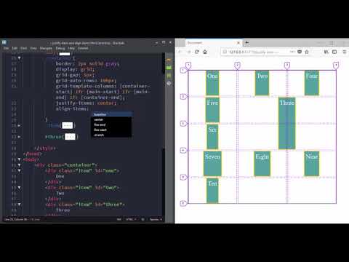Expand the collapsed #three code marker
Image resolution: width=349 pixels, height=262 pixels.
[70, 137]
